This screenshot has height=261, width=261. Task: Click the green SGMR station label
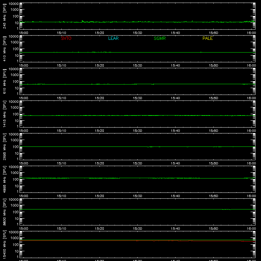160,38
